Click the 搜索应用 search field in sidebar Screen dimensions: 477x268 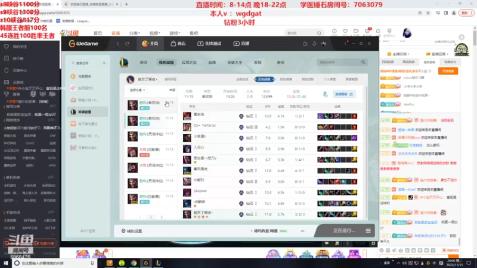(x=84, y=63)
